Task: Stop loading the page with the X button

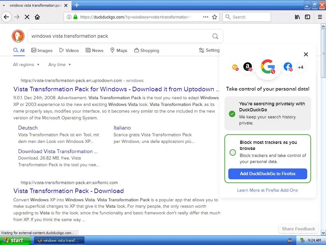Action: pos(27,17)
